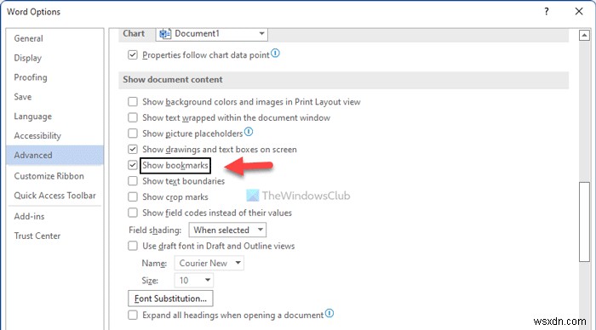Open help with the question mark icon

(x=547, y=11)
